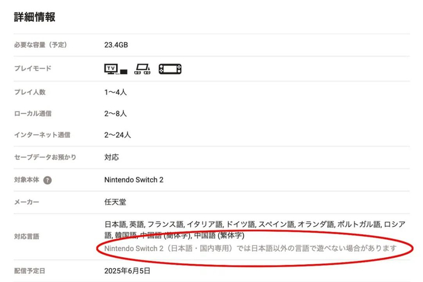This screenshot has width=423, height=282.
Task: Select the 必要な容量（予定） label
Action: click(x=40, y=45)
